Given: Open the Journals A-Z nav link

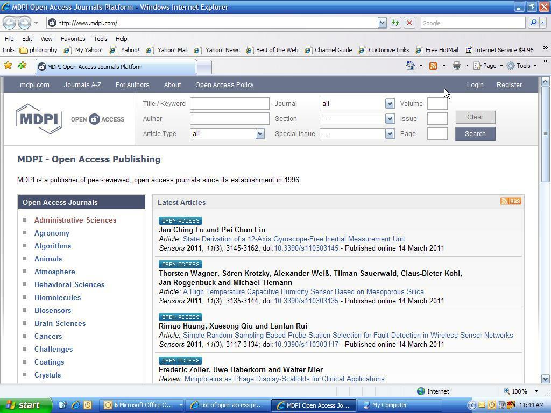Looking at the screenshot, I should (x=82, y=84).
